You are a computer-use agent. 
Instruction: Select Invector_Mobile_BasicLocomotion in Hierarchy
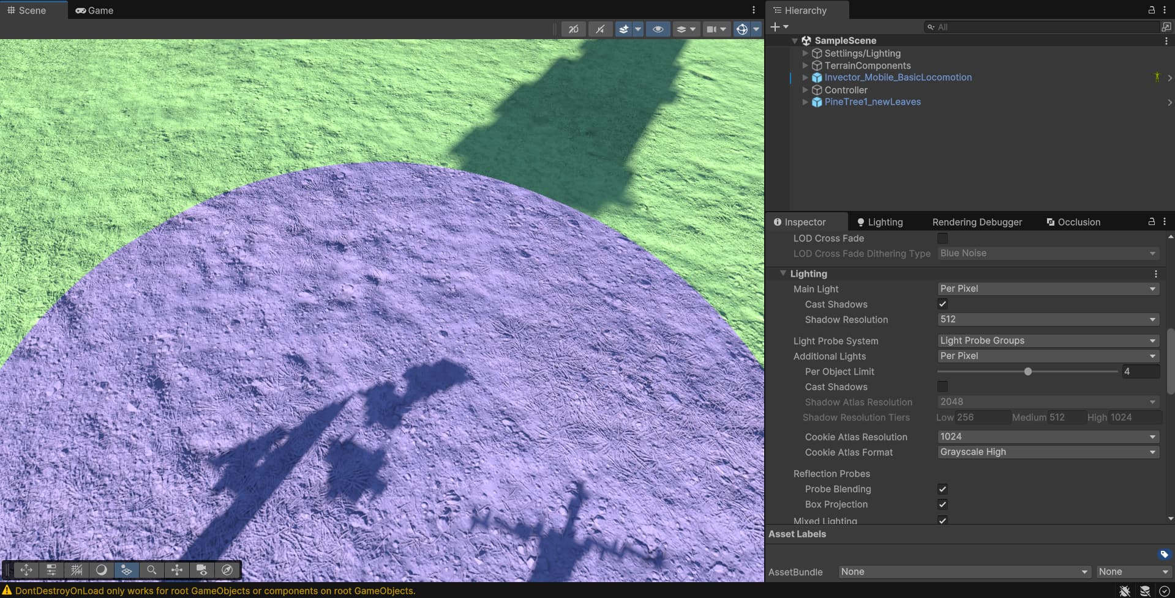point(898,78)
